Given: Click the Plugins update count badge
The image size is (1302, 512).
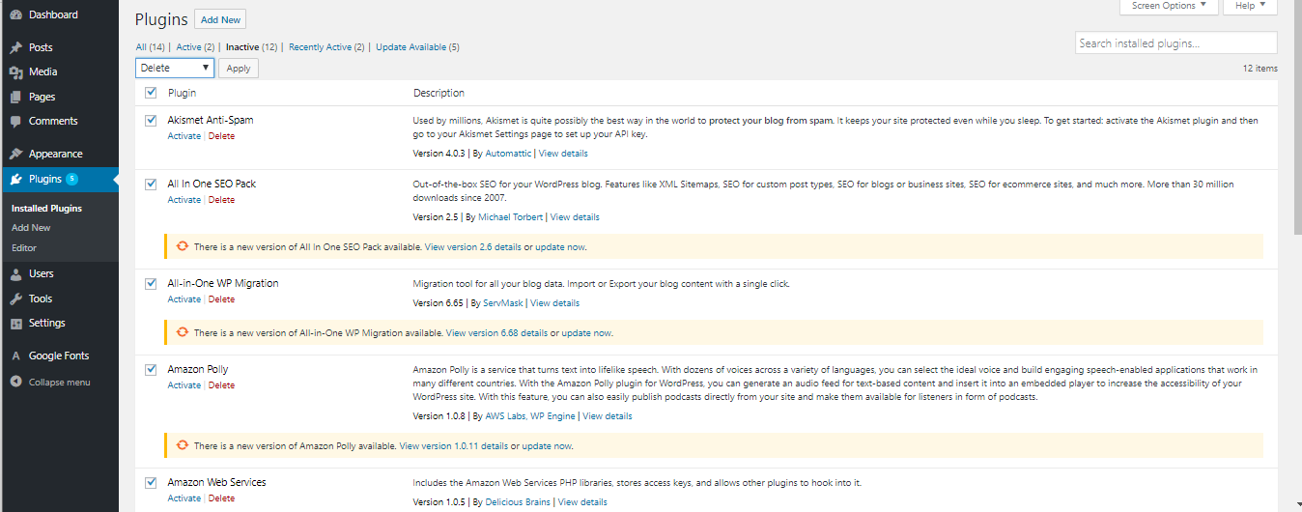Looking at the screenshot, I should click(72, 179).
